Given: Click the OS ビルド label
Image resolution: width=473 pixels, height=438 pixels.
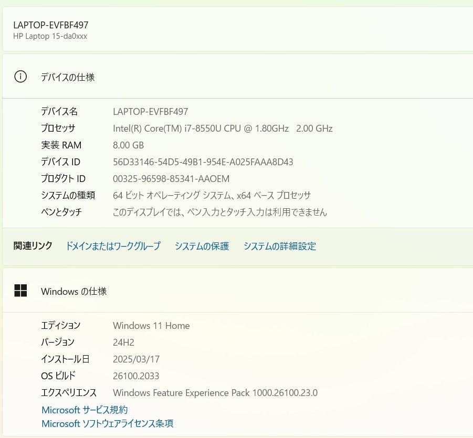Looking at the screenshot, I should 58,376.
